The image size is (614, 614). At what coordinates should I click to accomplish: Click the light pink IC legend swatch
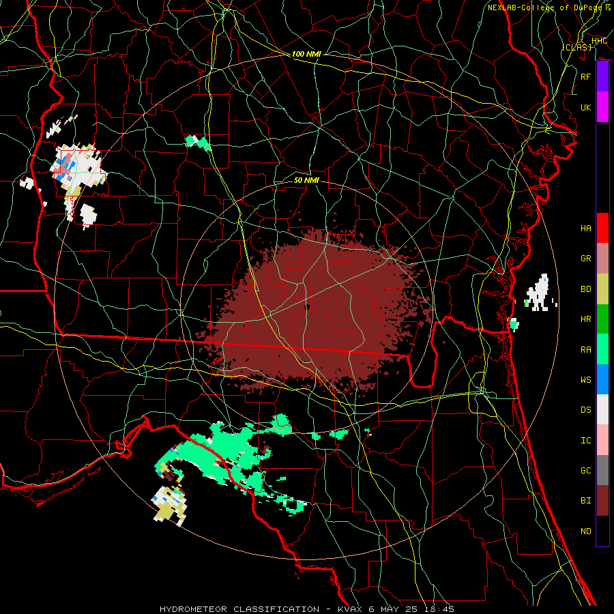[x=602, y=440]
